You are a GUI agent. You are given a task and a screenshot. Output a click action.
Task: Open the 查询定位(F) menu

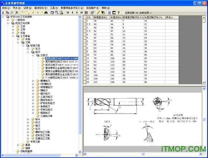click(x=41, y=8)
